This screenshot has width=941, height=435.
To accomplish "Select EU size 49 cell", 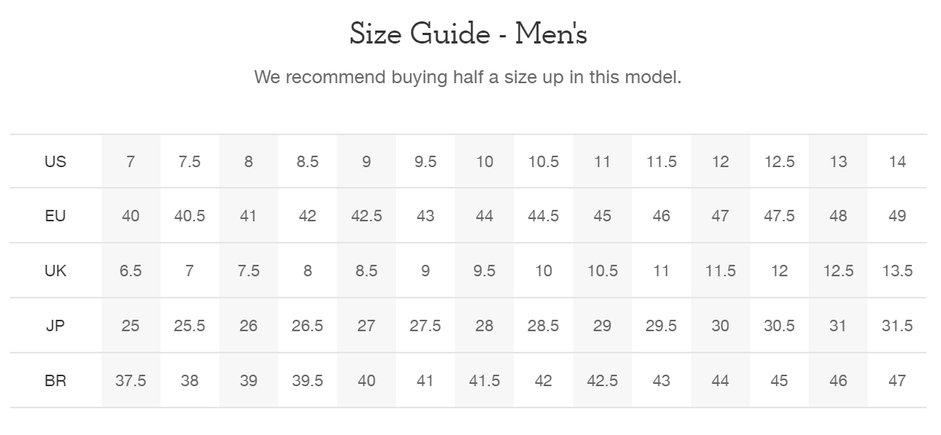I will coord(897,216).
